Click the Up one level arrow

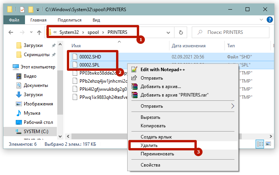point(39,32)
